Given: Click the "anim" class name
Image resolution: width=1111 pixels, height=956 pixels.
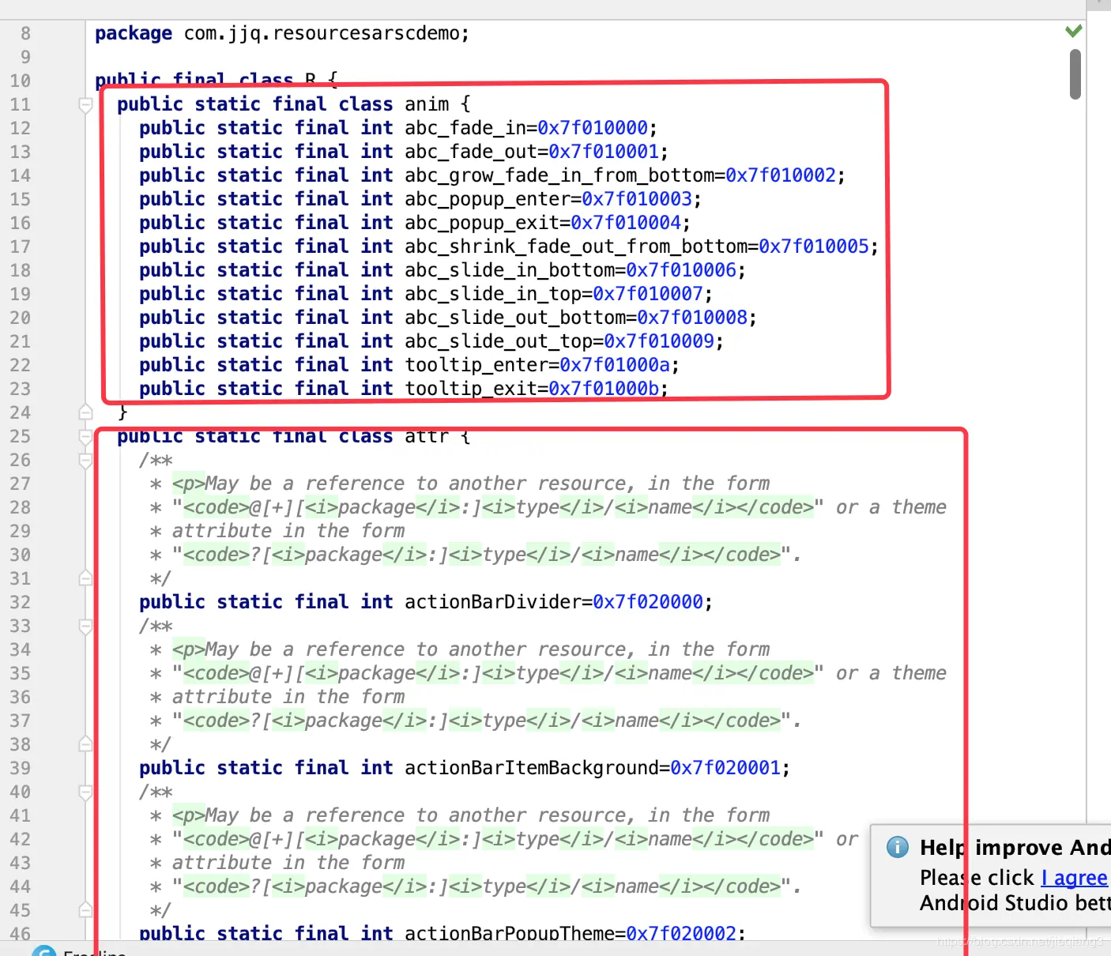Looking at the screenshot, I should tap(427, 104).
